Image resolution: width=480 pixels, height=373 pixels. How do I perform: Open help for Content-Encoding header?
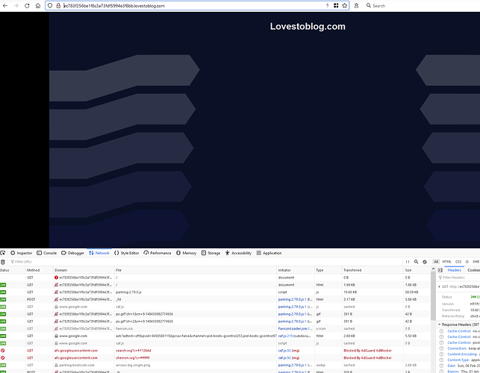[441, 354]
